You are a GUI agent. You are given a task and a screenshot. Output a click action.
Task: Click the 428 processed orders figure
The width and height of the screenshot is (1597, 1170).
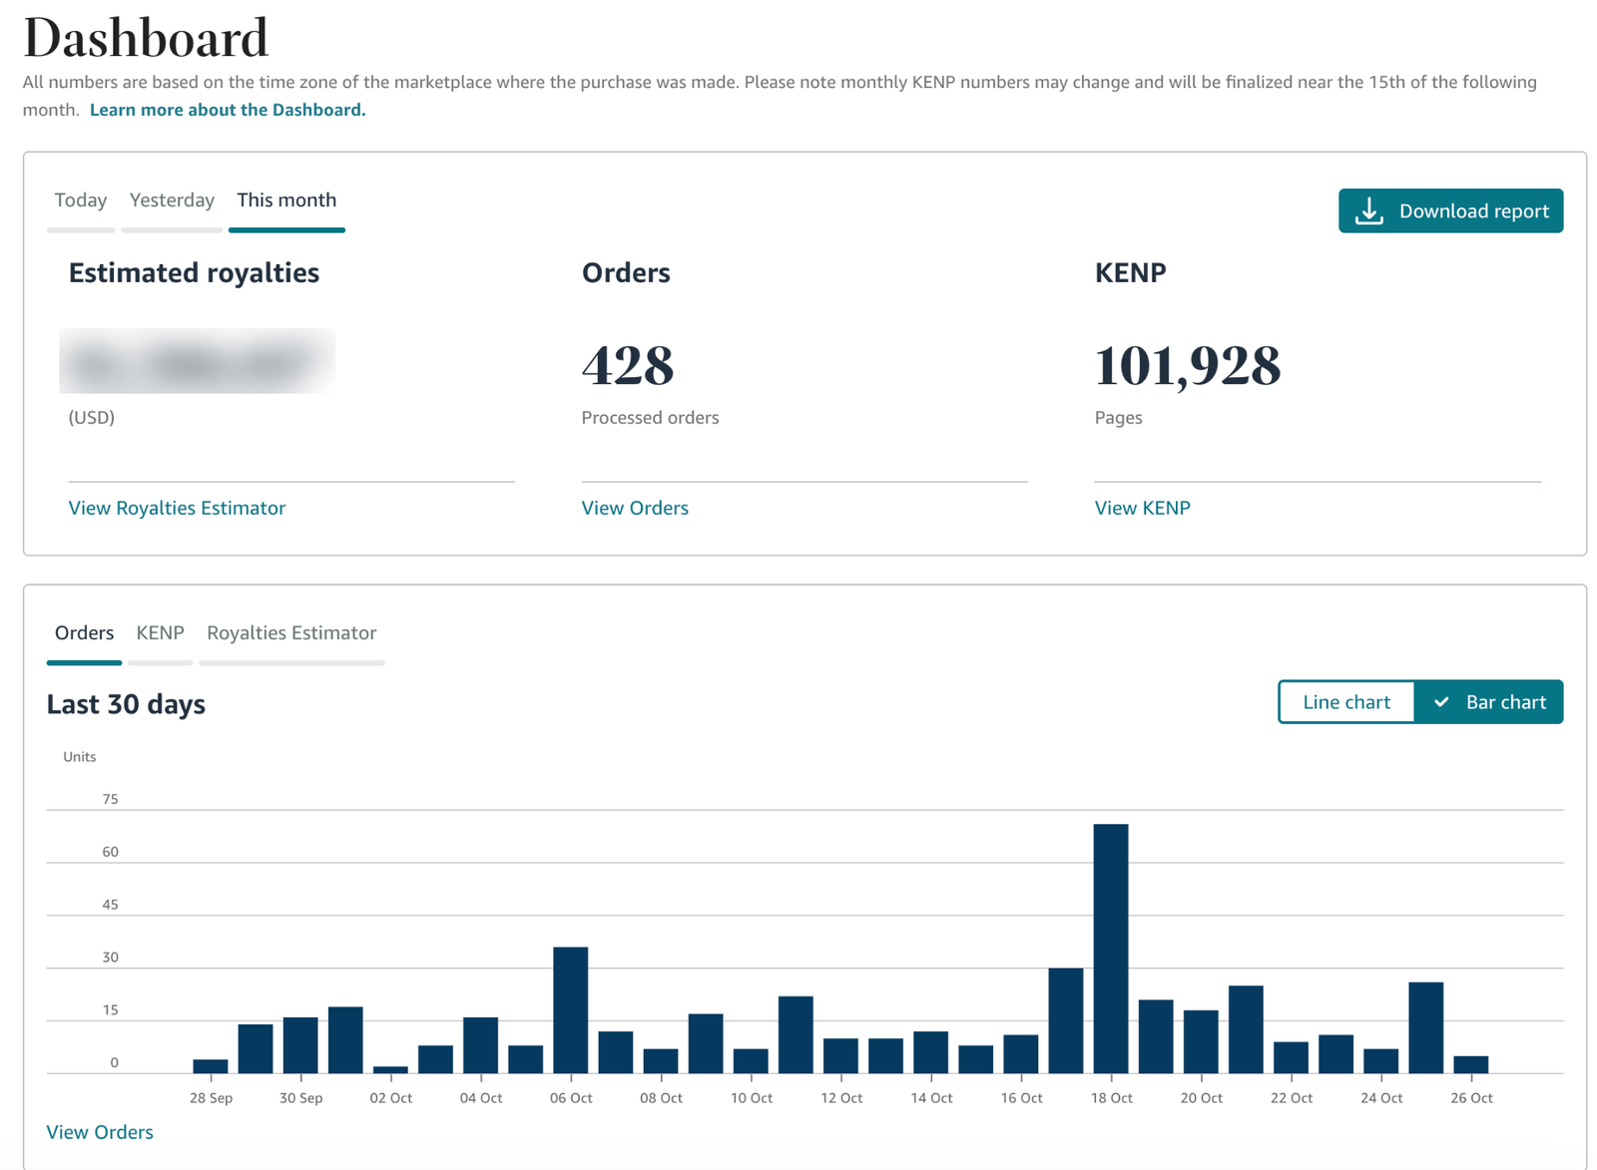tap(628, 365)
